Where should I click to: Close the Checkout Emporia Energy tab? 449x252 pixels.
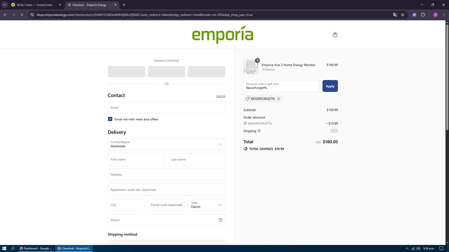click(116, 5)
